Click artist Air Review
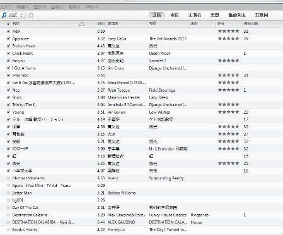The width and height of the screenshot is (283, 235). 117,112
